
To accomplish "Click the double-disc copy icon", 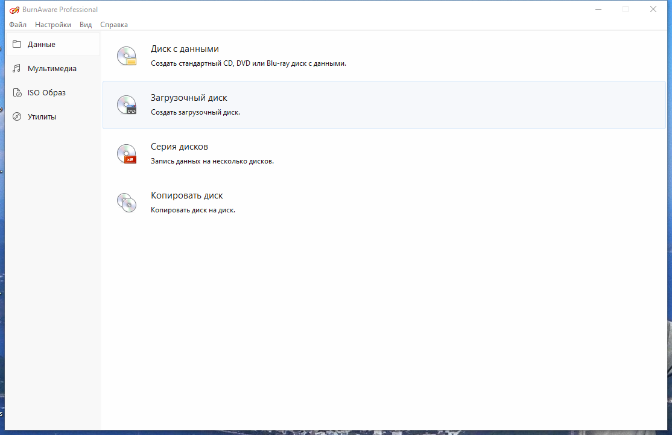I will pyautogui.click(x=127, y=202).
